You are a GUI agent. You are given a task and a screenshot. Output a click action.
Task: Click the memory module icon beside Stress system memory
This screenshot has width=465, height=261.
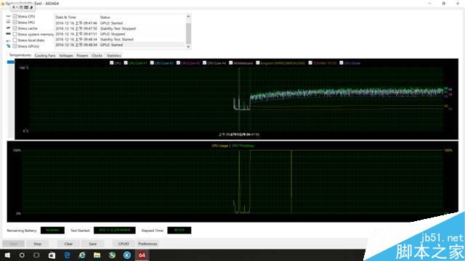pos(8,34)
